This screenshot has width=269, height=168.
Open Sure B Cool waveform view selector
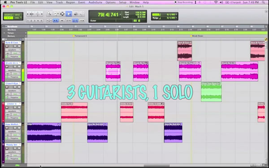[13, 50]
